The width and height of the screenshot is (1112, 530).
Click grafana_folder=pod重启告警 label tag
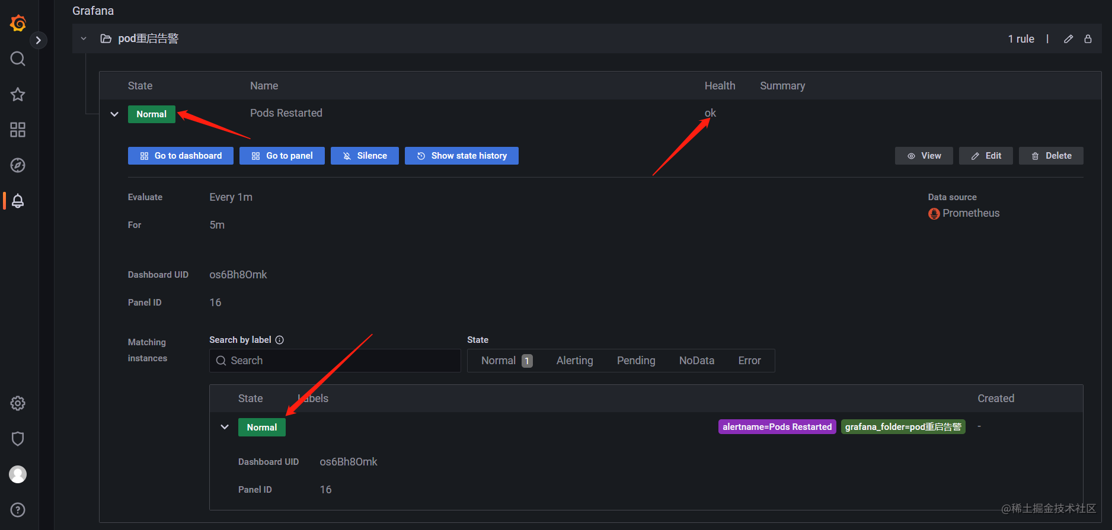click(903, 427)
